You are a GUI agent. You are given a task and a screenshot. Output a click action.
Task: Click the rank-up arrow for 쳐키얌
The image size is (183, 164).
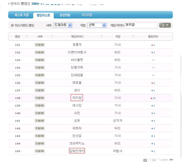(152, 98)
